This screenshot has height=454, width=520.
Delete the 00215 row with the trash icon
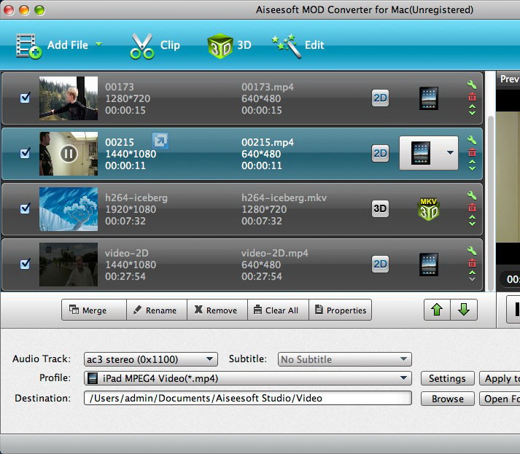(472, 152)
